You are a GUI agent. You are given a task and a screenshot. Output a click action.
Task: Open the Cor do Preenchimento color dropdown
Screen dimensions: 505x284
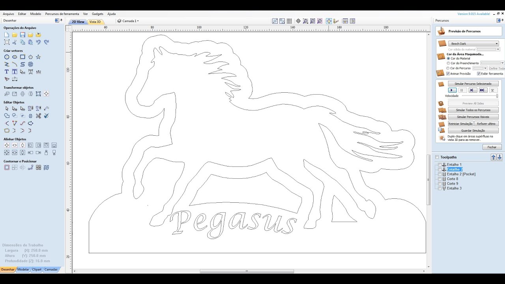pyautogui.click(x=492, y=63)
